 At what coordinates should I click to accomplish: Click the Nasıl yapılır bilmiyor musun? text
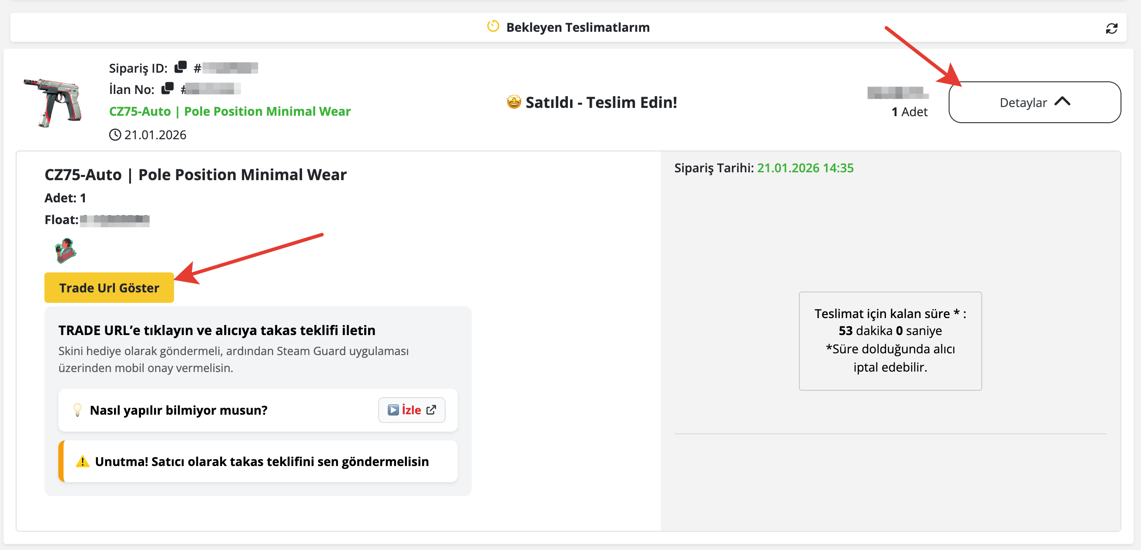pos(178,410)
